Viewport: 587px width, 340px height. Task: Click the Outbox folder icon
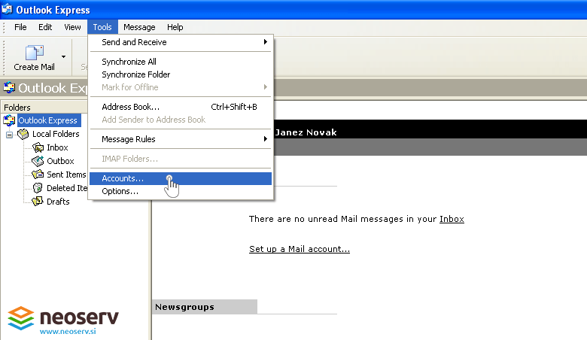pos(38,161)
